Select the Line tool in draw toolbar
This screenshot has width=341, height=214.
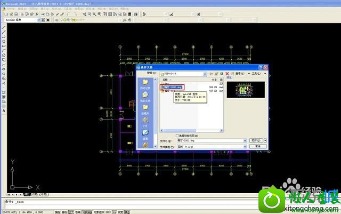point(4,27)
